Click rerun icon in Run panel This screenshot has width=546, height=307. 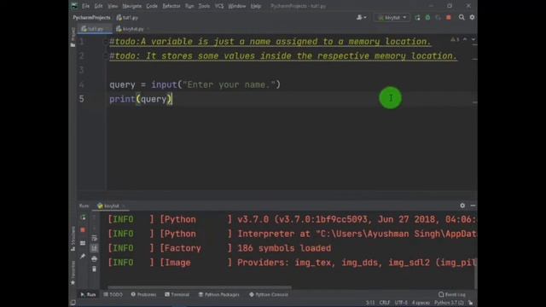83,217
